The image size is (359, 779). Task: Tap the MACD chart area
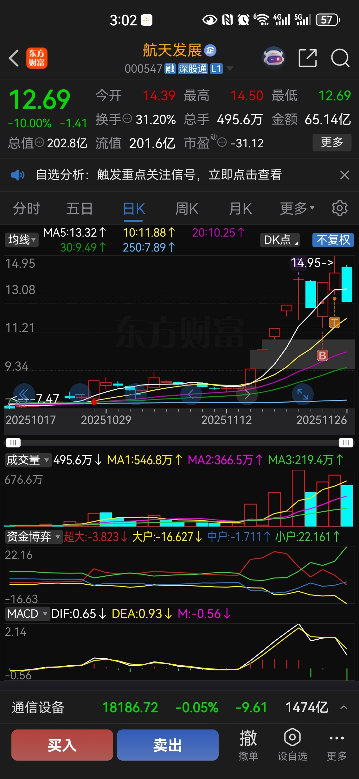[x=179, y=652]
